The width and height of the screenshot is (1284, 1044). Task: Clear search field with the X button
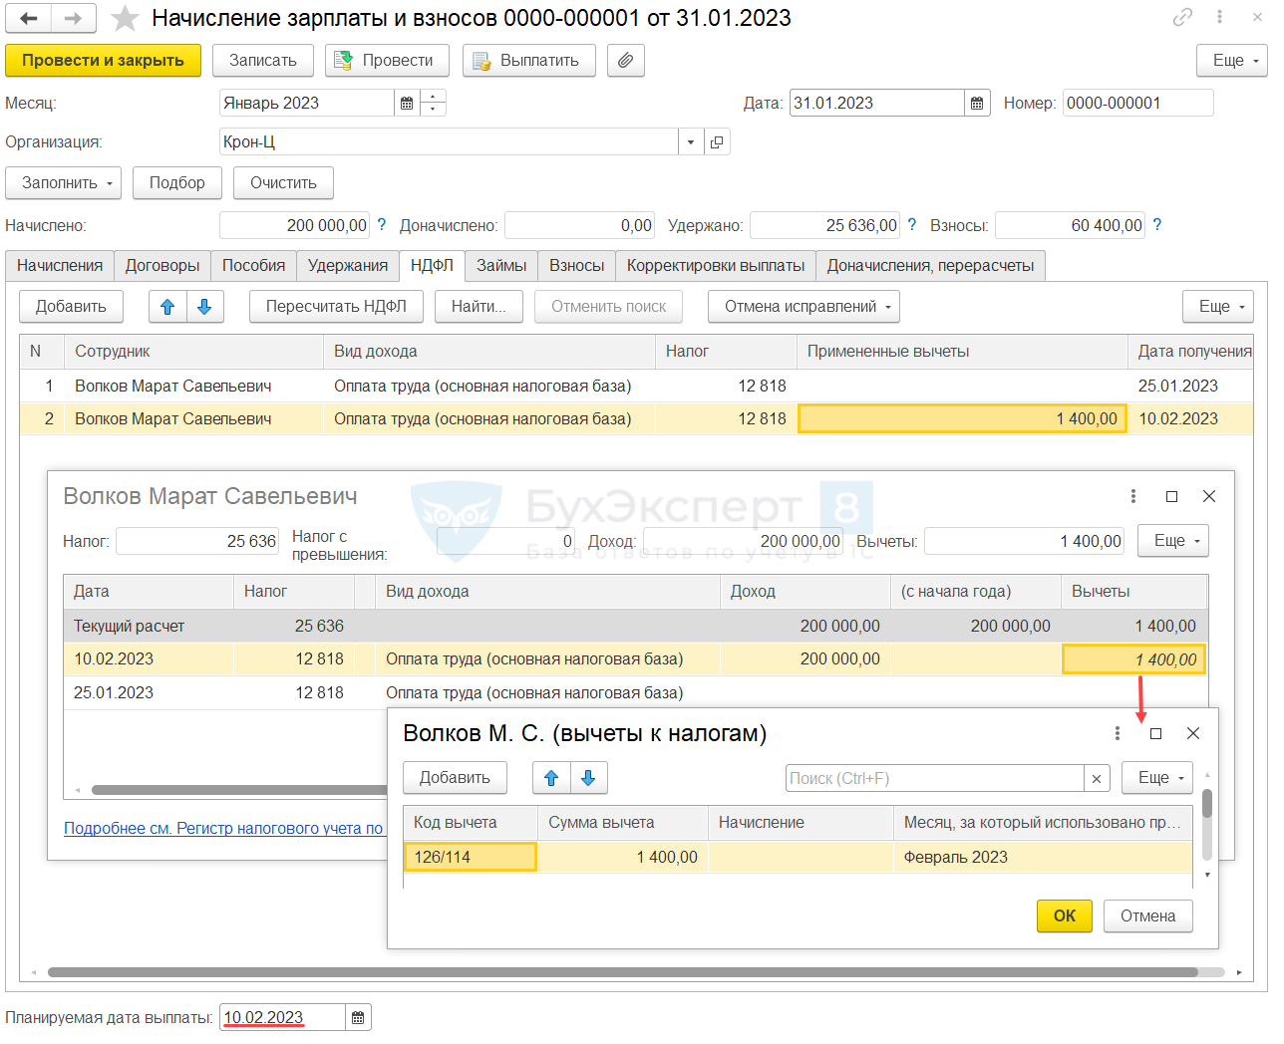[x=1097, y=778]
